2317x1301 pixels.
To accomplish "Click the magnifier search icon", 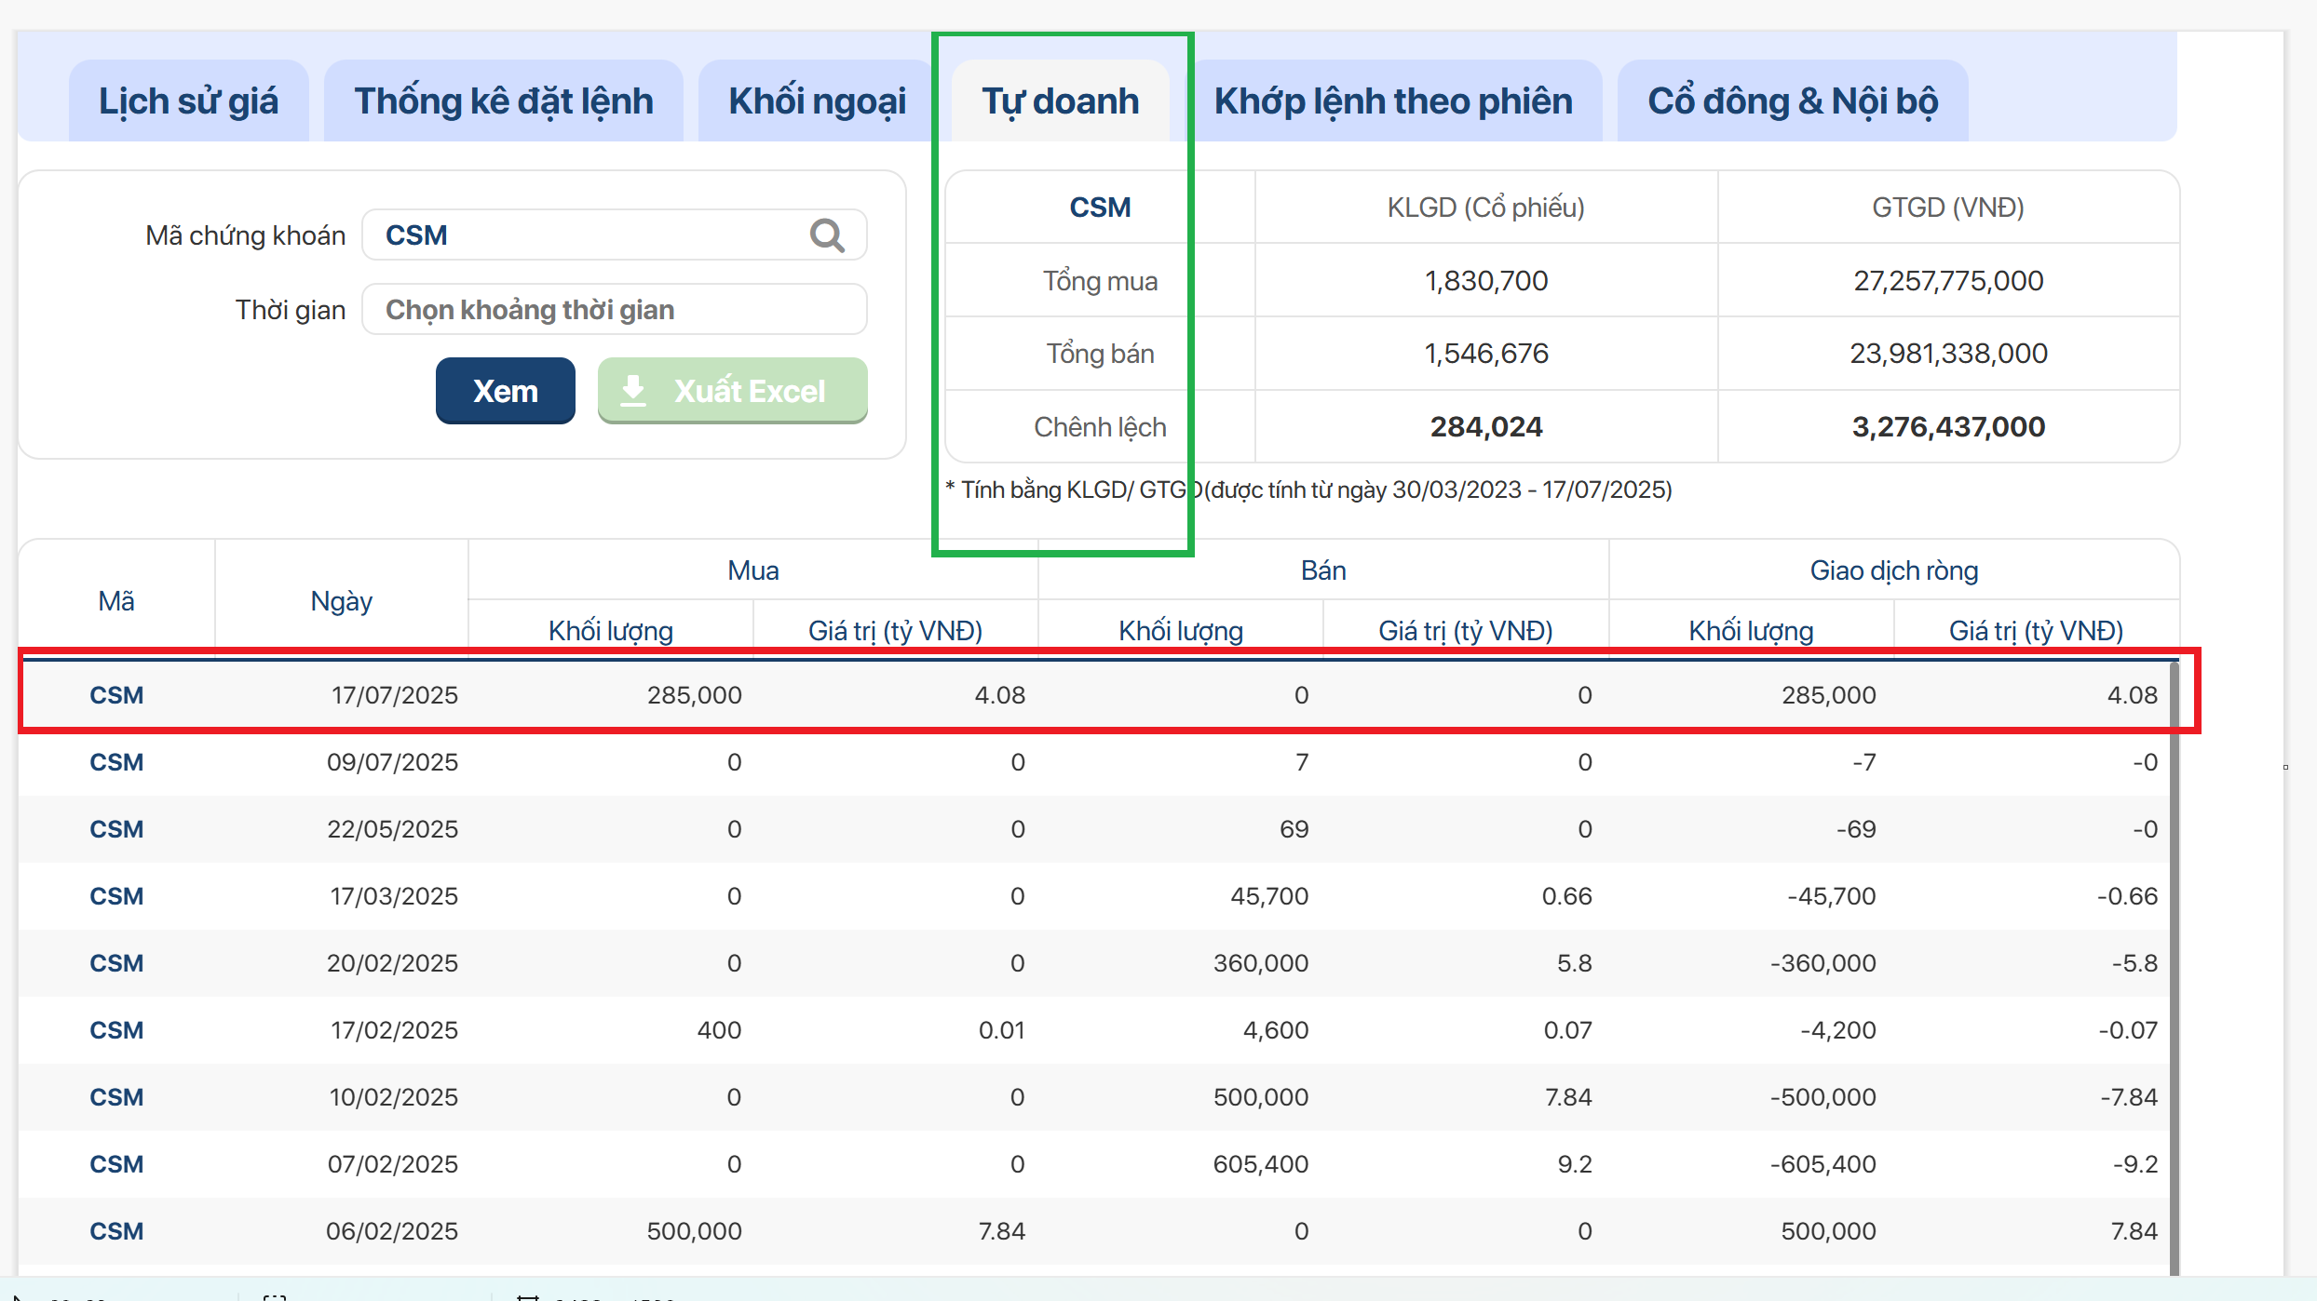I will [x=826, y=235].
